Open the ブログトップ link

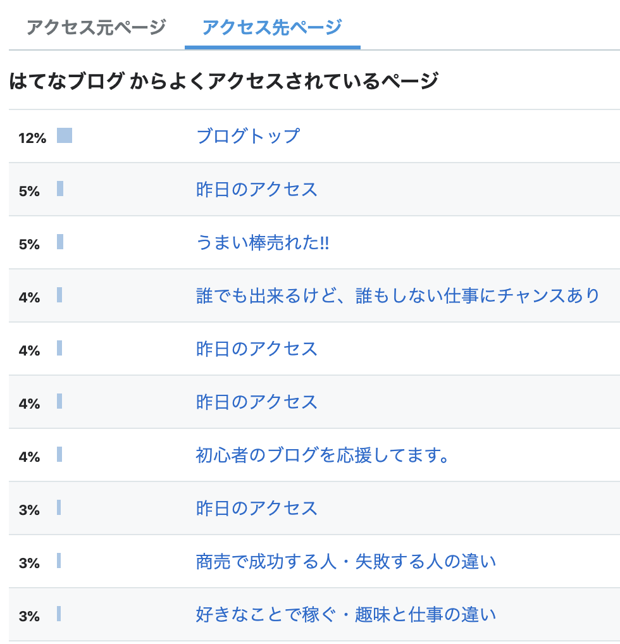[248, 136]
